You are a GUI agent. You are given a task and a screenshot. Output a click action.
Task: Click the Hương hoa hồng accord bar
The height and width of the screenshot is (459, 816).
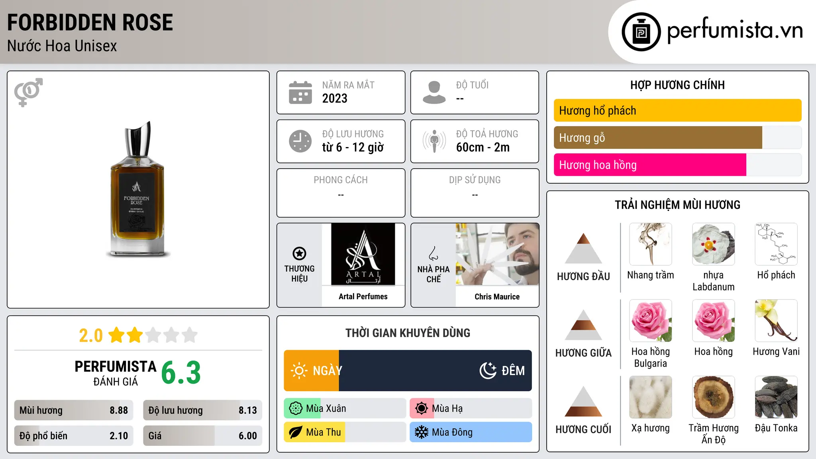678,165
